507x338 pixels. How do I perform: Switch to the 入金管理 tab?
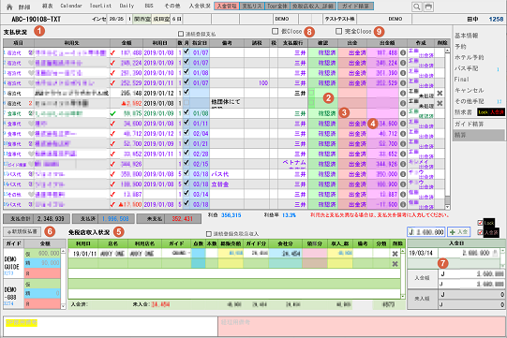227,6
